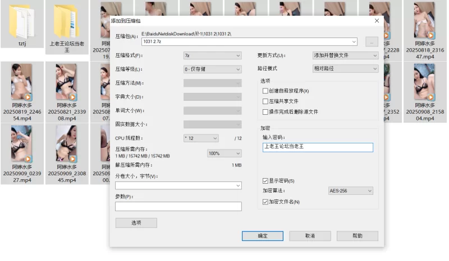Expand the 压缩等级 dropdown
Image resolution: width=449 pixels, height=261 pixels.
tap(212, 69)
